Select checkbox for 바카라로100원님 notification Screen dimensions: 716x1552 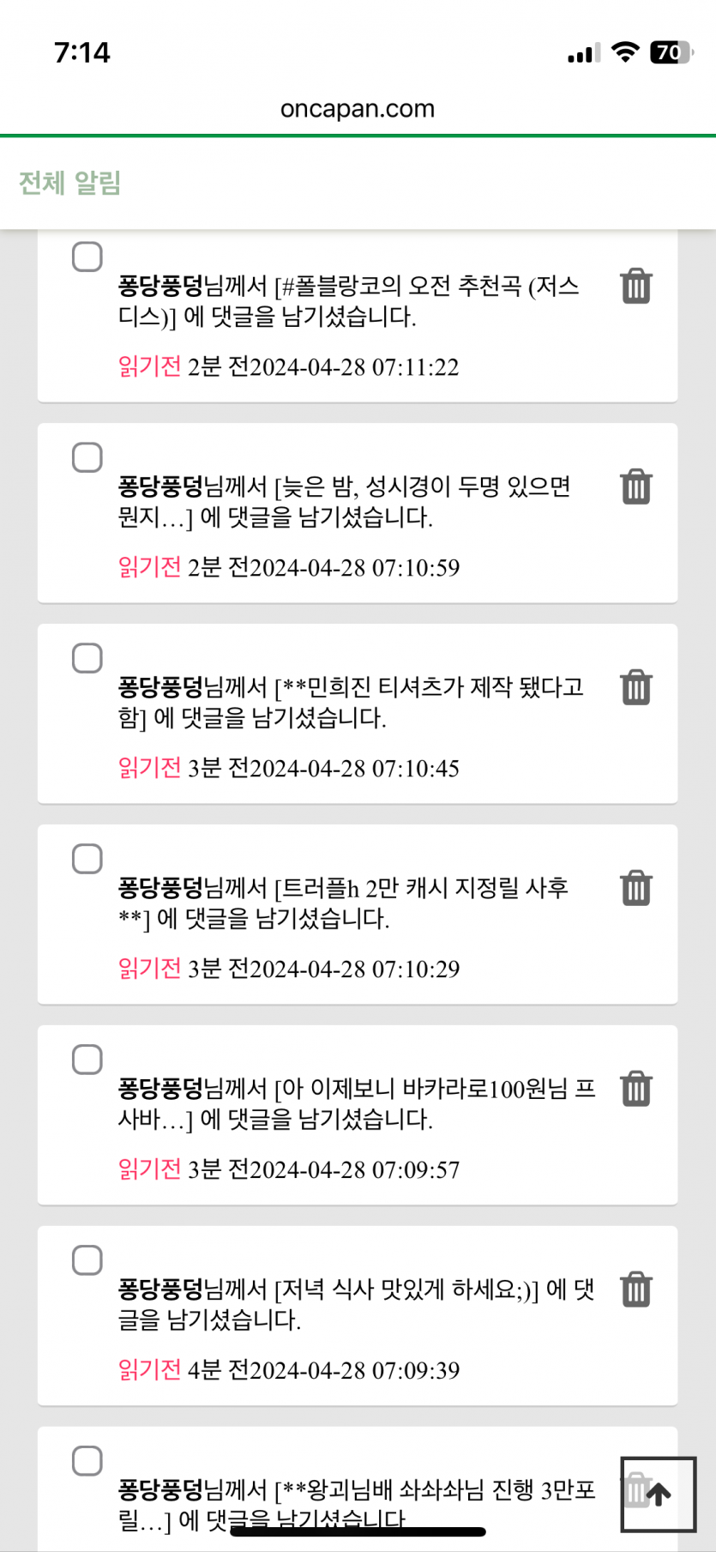[87, 1060]
